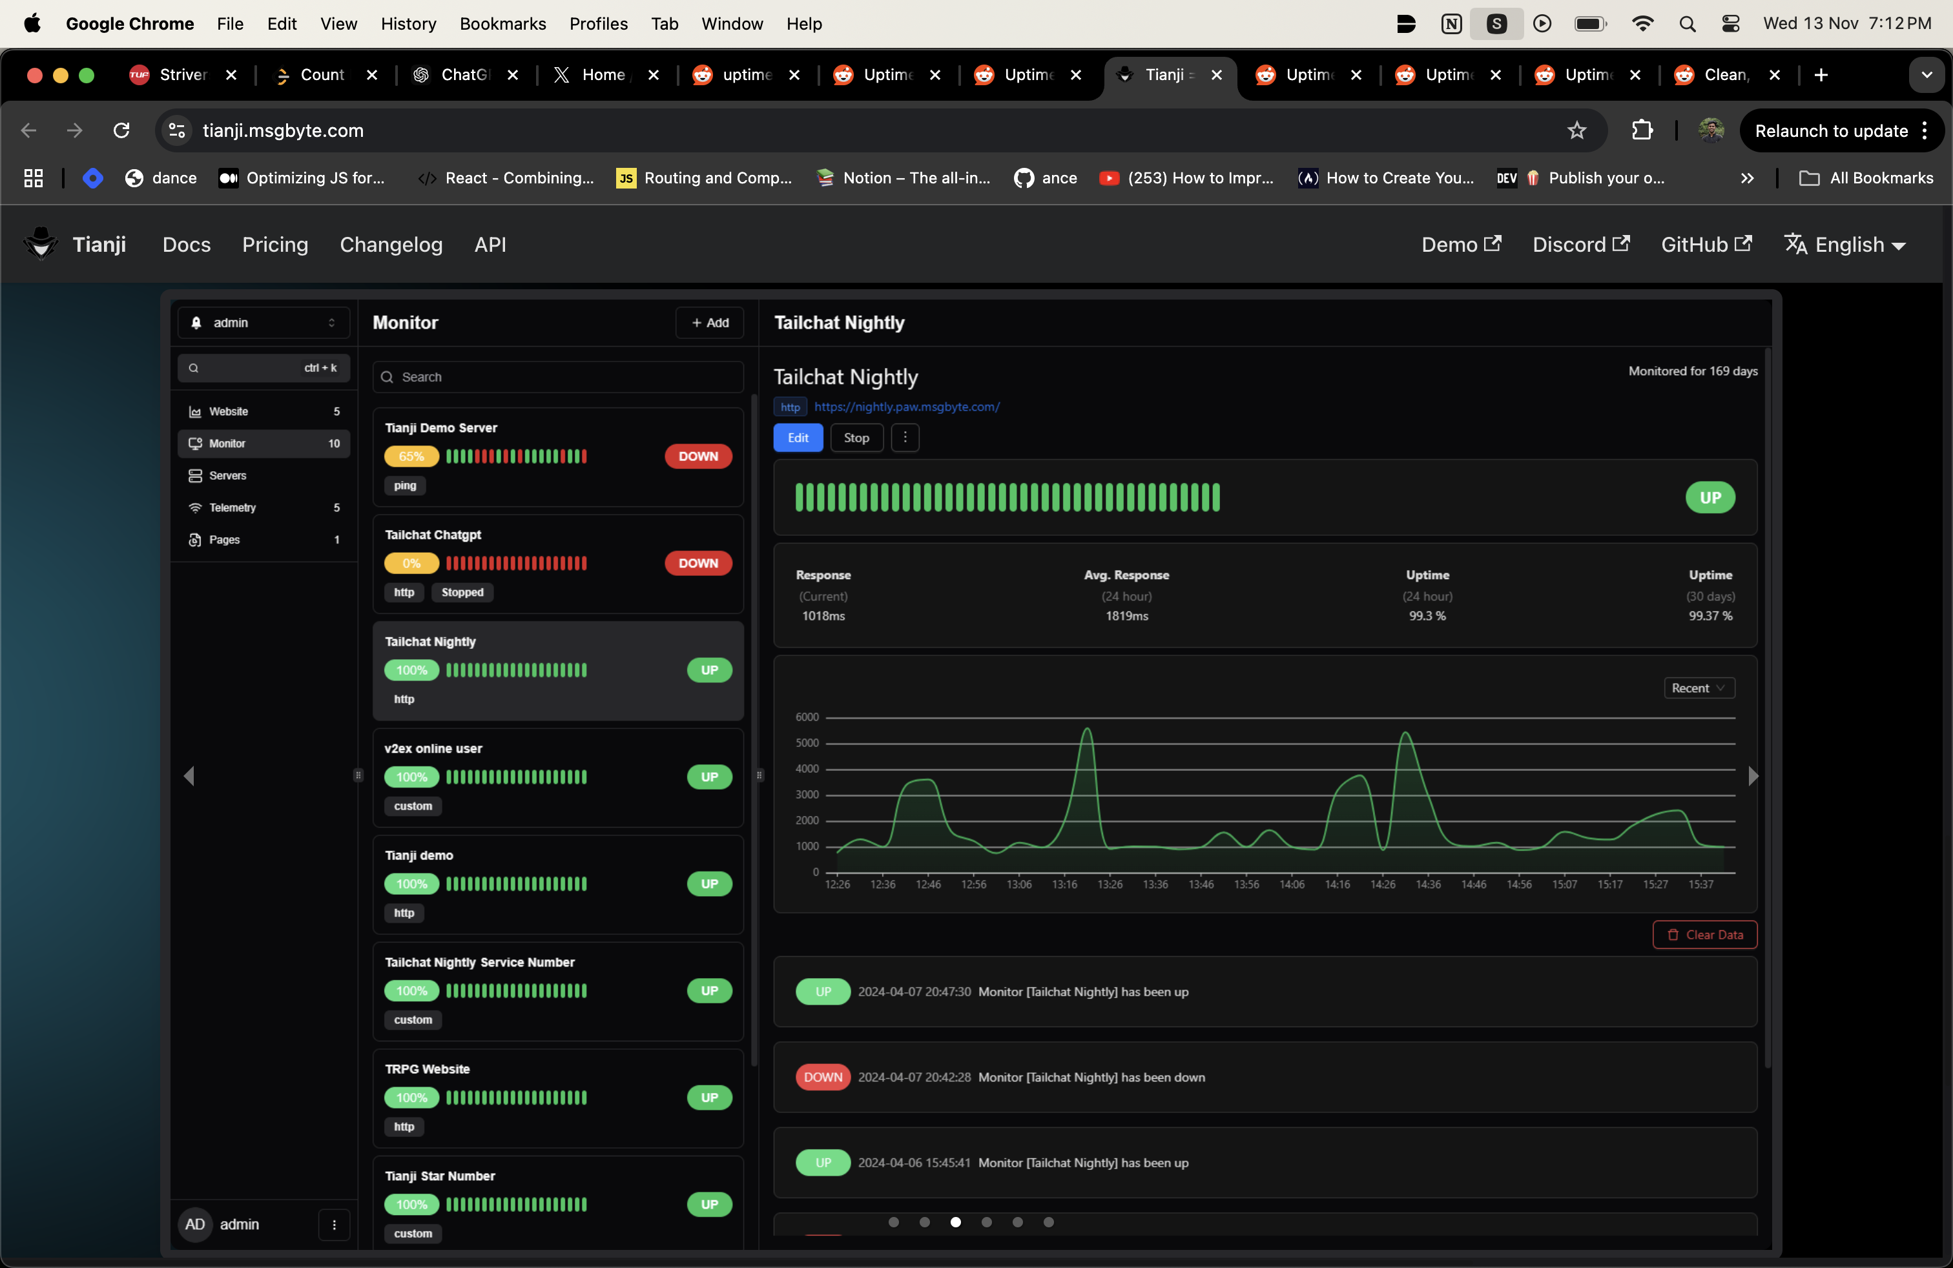
Task: Open the Telemetry sidebar section
Action: [263, 507]
